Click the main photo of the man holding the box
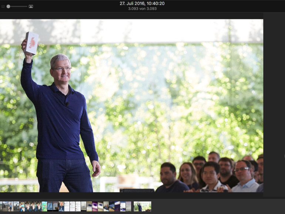Viewport: 285px width, 214px height. pyautogui.click(x=132, y=106)
